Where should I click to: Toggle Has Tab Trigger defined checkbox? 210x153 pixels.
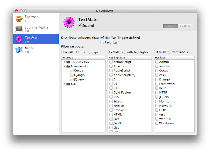pos(102,37)
